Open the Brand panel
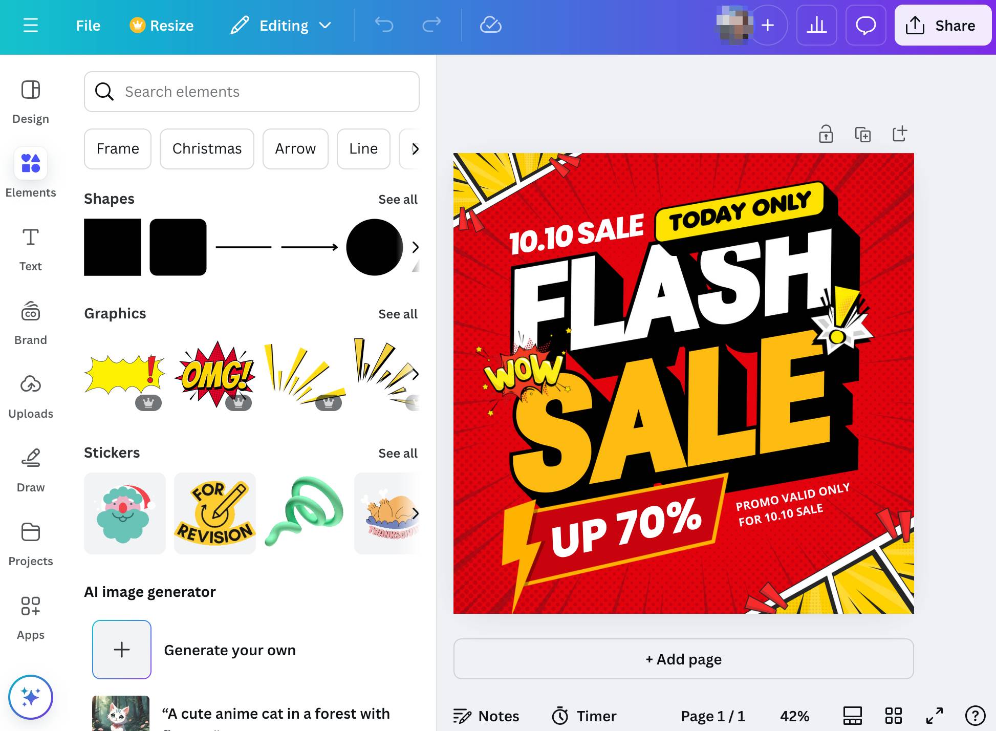 (x=30, y=320)
